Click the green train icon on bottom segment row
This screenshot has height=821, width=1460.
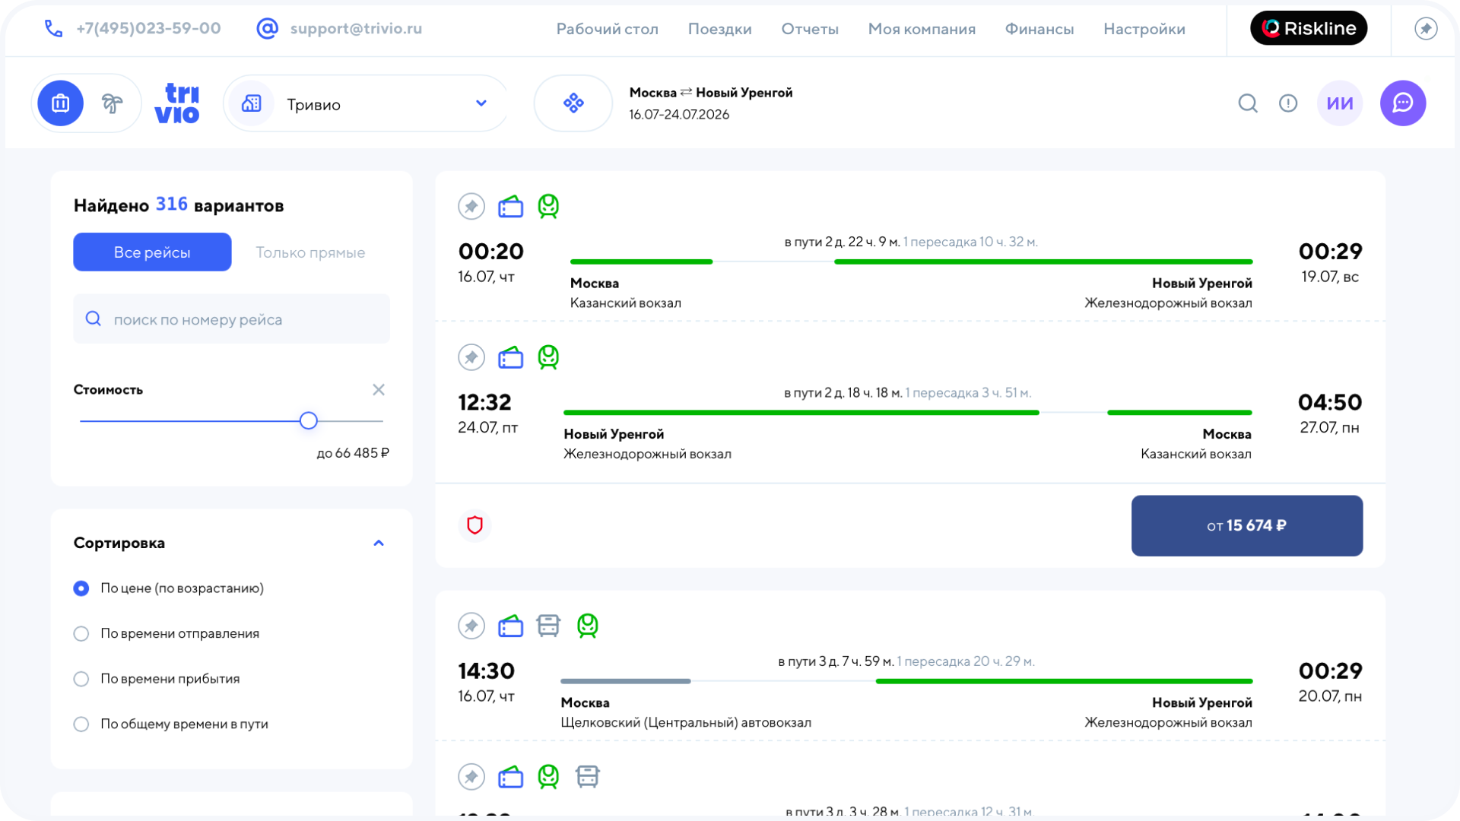pyautogui.click(x=548, y=777)
